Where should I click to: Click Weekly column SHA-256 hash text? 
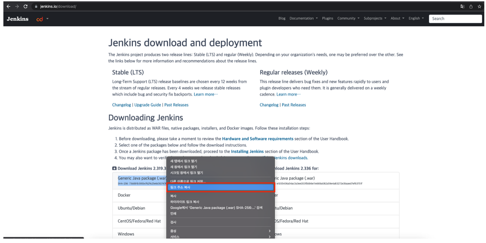pos(319,184)
